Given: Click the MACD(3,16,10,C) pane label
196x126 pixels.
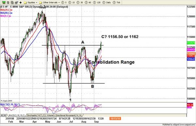Looking at the screenshot, I should pos(10,104).
